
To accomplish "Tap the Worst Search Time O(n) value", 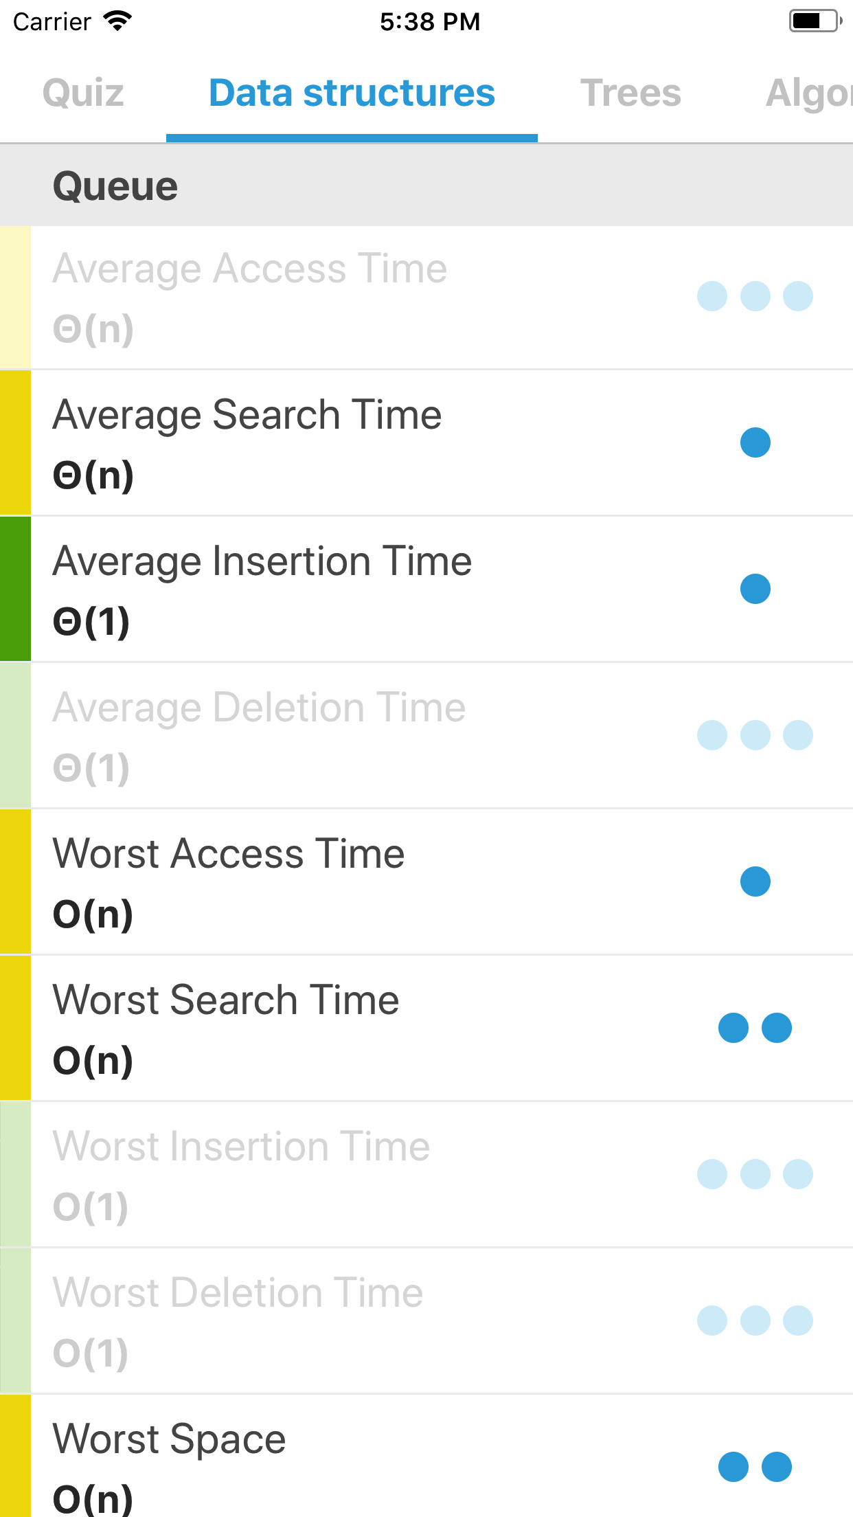I will pyautogui.click(x=93, y=1060).
